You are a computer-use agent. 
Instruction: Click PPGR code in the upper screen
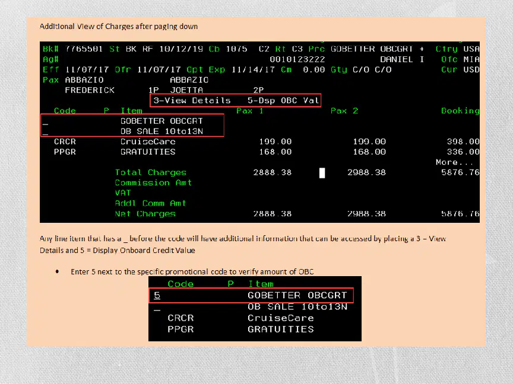[65, 152]
